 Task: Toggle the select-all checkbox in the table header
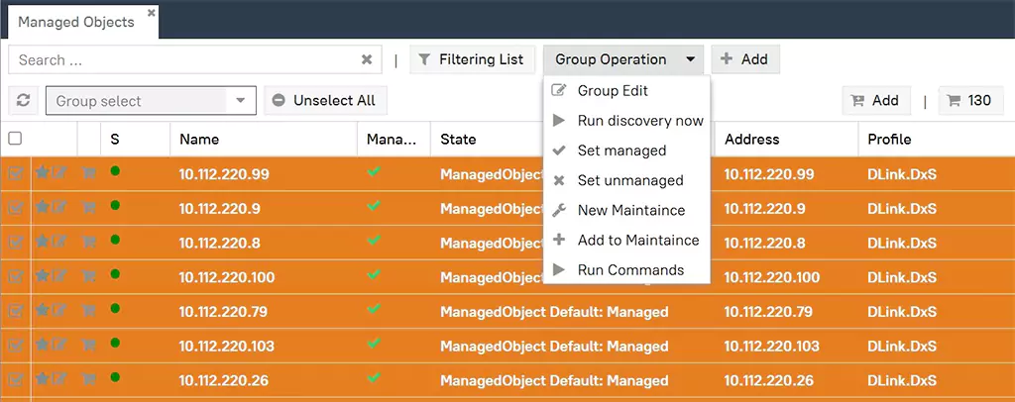(15, 139)
